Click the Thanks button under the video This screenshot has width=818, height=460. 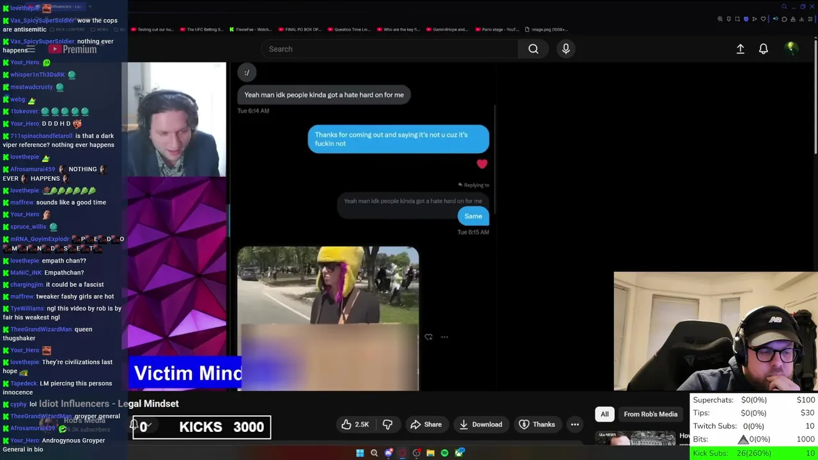[x=537, y=424]
